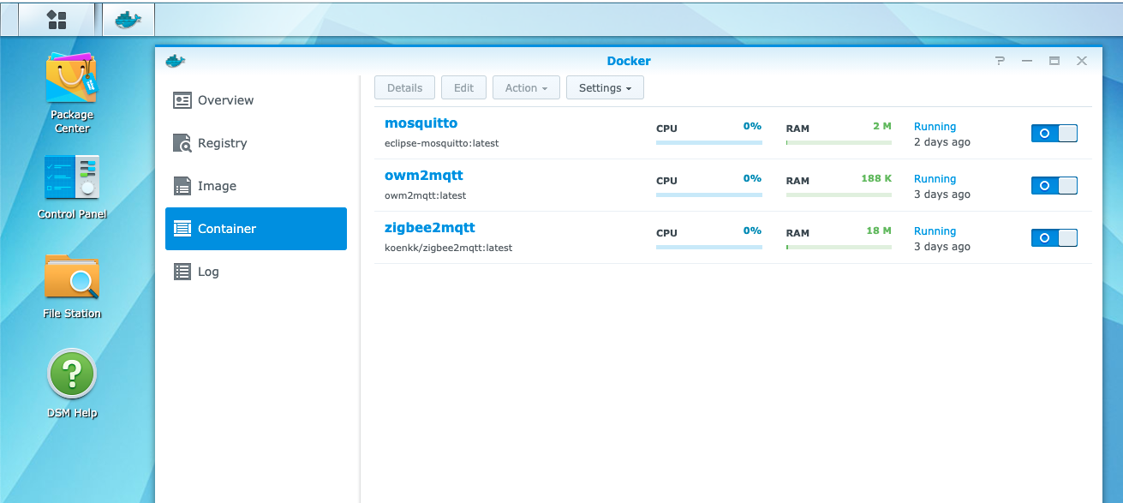The width and height of the screenshot is (1123, 503).
Task: Toggle the mosquitto container power switch
Action: 1054,133
